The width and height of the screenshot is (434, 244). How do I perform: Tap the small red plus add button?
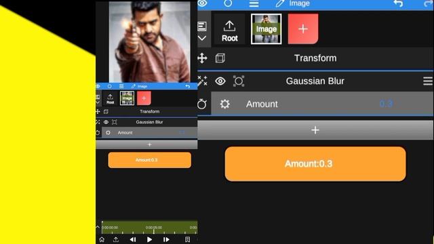pyautogui.click(x=144, y=98)
